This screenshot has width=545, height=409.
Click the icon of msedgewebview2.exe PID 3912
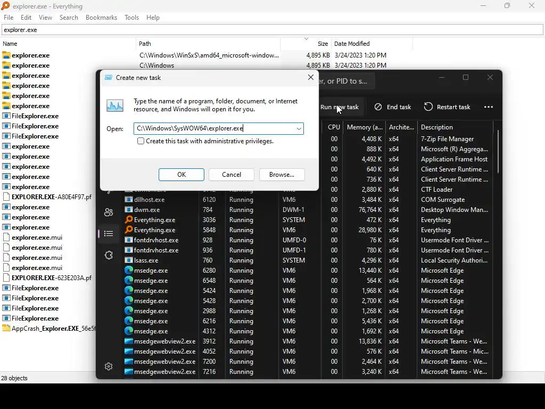click(129, 341)
